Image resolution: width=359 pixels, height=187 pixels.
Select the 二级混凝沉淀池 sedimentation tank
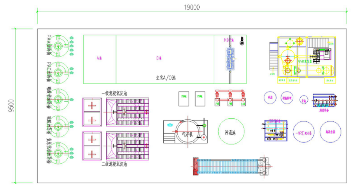pyautogui.click(x=127, y=146)
